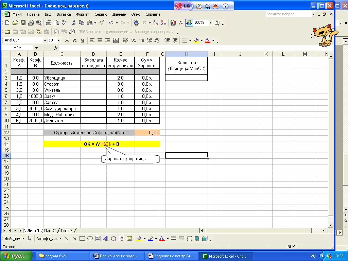The image size is (348, 261).
Task: Create a new workbook with the blank page icon
Action: click(x=7, y=23)
